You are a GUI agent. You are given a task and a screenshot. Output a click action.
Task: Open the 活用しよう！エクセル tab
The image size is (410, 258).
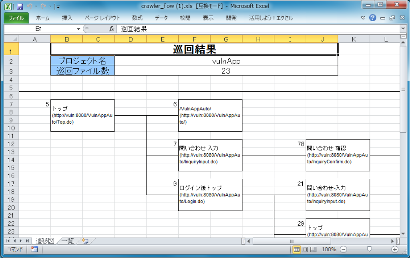point(271,18)
